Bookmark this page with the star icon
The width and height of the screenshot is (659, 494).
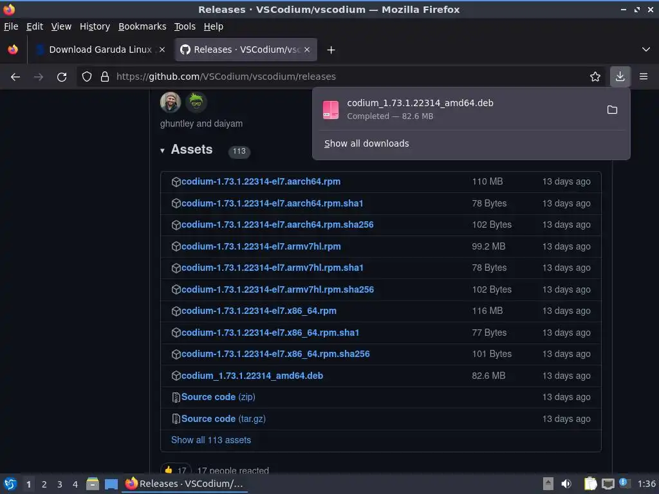(x=595, y=77)
